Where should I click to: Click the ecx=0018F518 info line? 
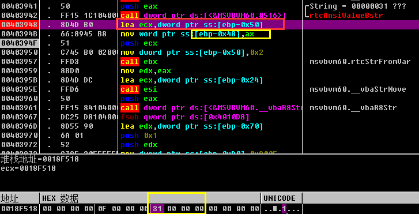coord(28,168)
